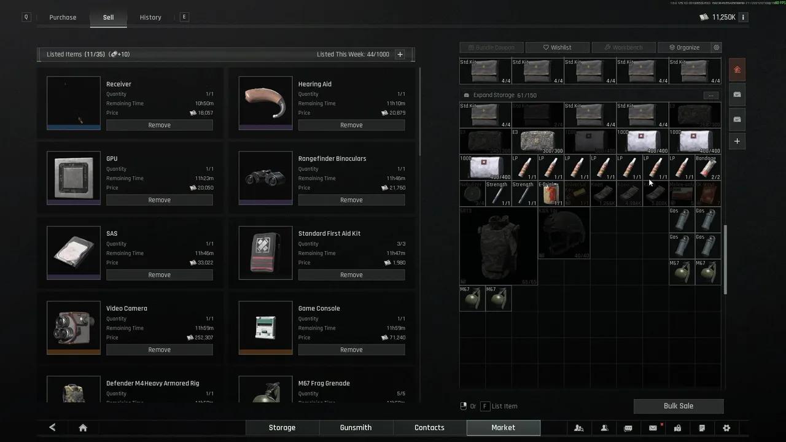Image resolution: width=786 pixels, height=442 pixels.
Task: Click the Wishlist button
Action: (557, 47)
